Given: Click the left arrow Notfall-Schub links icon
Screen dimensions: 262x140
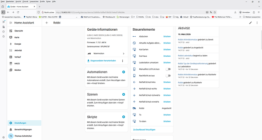Looking at the screenshot, I should coord(134,82).
